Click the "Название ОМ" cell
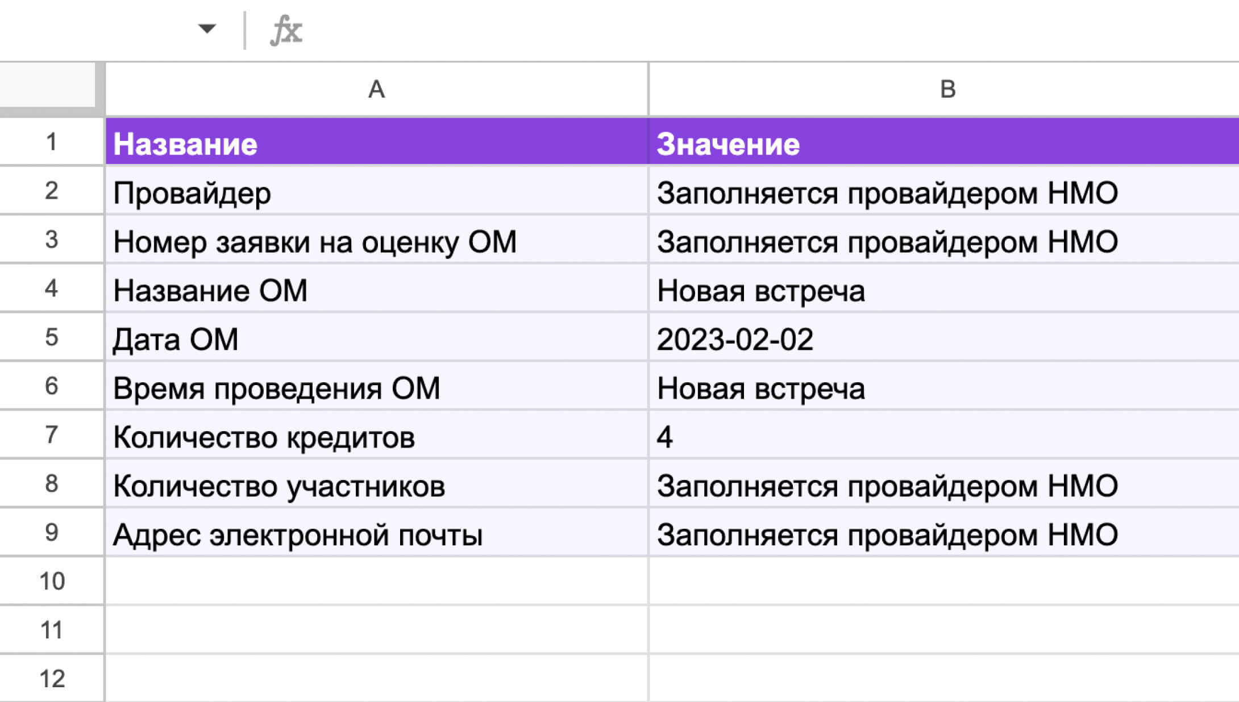 376,289
